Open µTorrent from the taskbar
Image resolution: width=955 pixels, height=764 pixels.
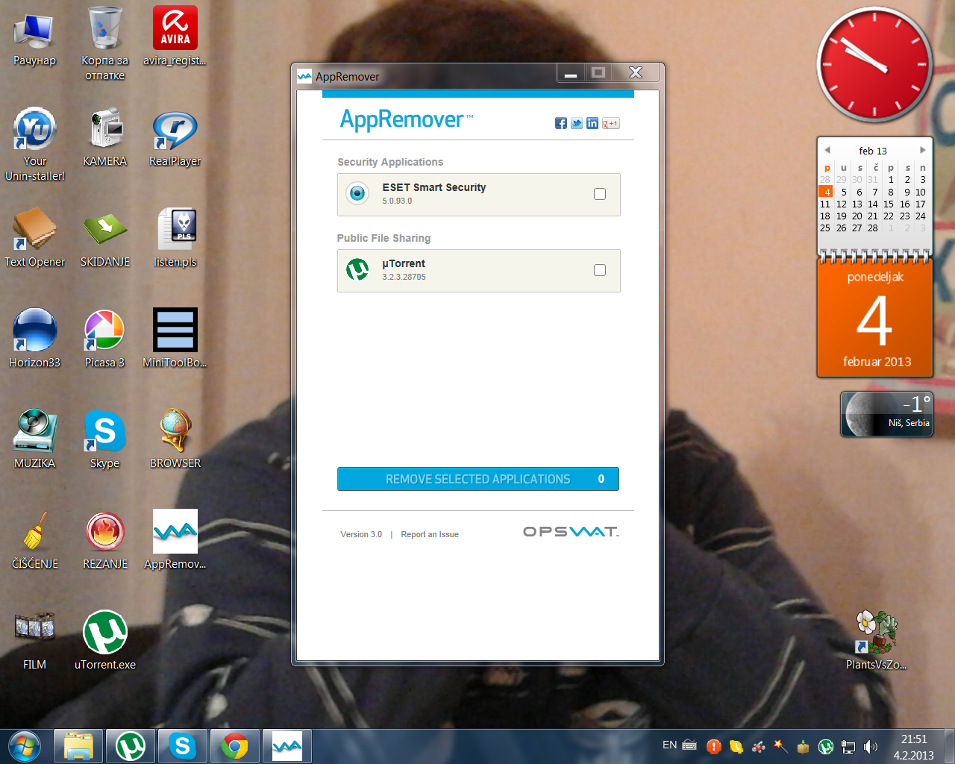131,746
